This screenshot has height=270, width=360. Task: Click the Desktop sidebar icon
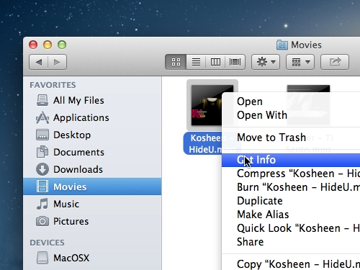pyautogui.click(x=42, y=135)
